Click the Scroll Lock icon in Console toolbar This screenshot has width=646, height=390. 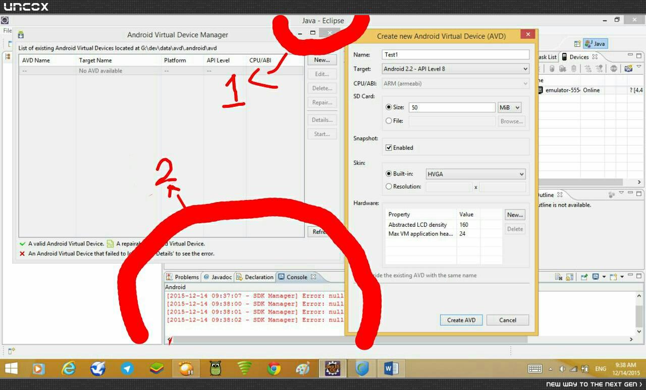(569, 277)
